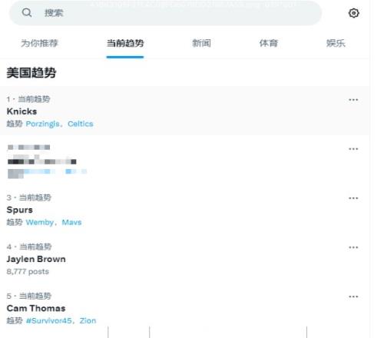Click the Wemby related trend link
Viewport: 384px width, 338px height.
coord(40,222)
